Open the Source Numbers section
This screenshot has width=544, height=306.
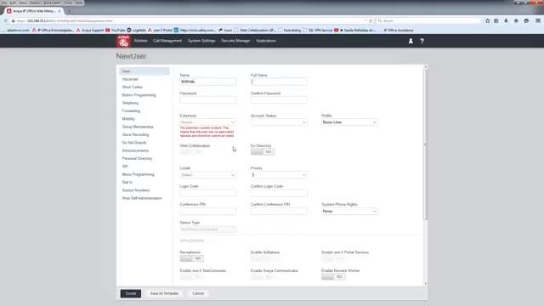point(136,190)
